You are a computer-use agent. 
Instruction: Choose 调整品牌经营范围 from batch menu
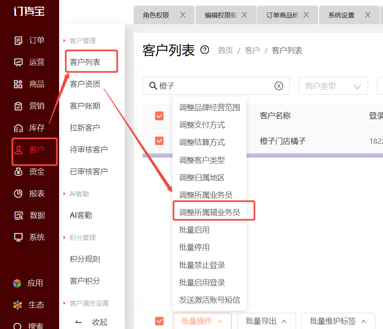[210, 107]
